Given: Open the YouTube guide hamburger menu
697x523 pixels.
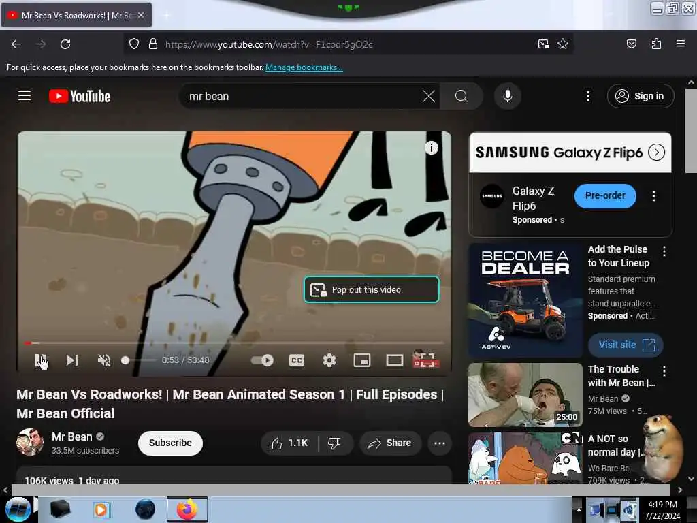Looking at the screenshot, I should click(x=25, y=96).
